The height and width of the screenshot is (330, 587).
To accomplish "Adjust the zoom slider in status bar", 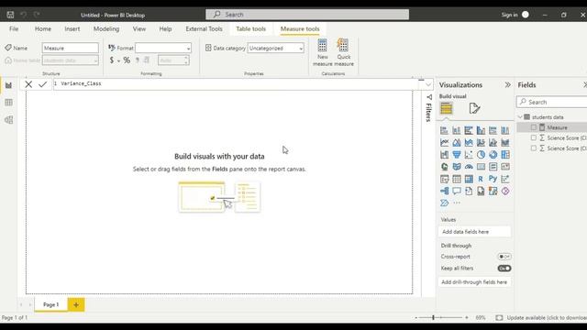I will pyautogui.click(x=433, y=318).
